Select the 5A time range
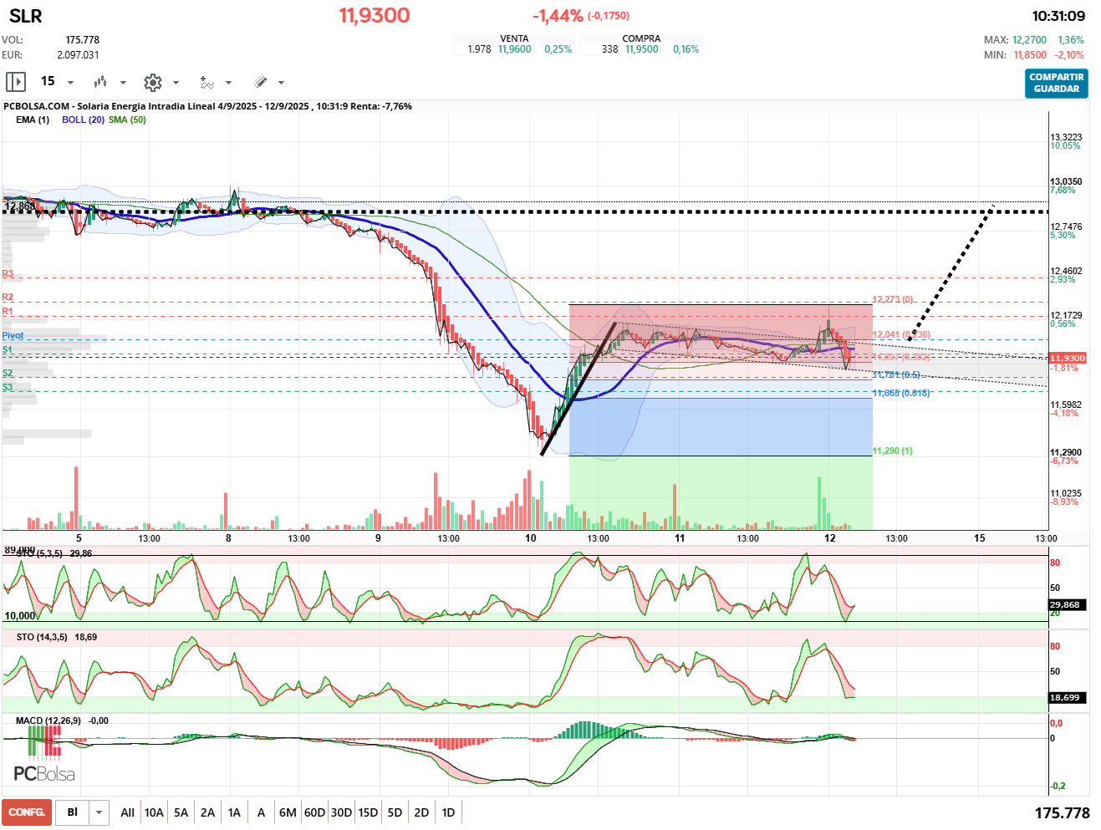1101x830 pixels. coord(181,812)
